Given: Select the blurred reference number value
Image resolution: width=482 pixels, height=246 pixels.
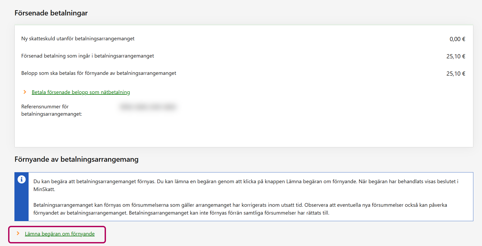Looking at the screenshot, I should pyautogui.click(x=148, y=107).
